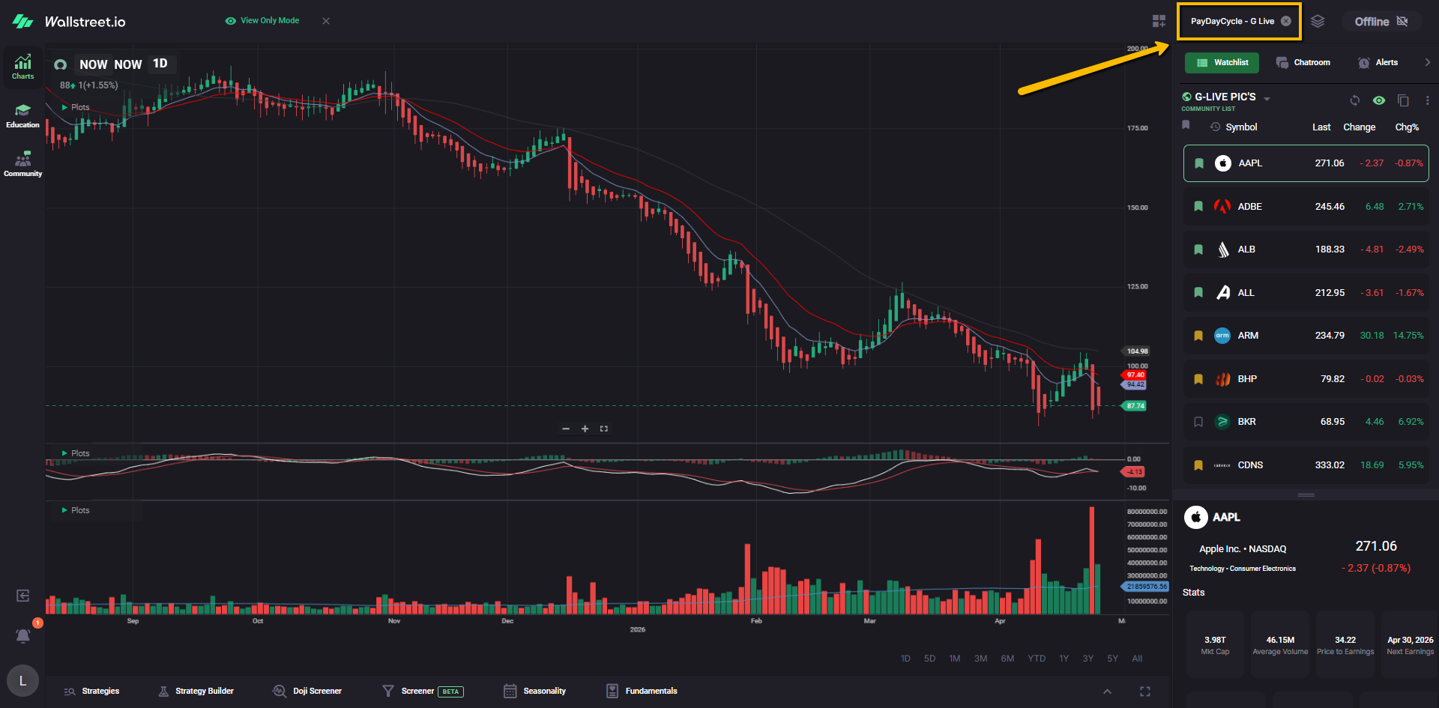Image resolution: width=1439 pixels, height=708 pixels.
Task: Click the copy watchlist icon
Action: (1403, 100)
